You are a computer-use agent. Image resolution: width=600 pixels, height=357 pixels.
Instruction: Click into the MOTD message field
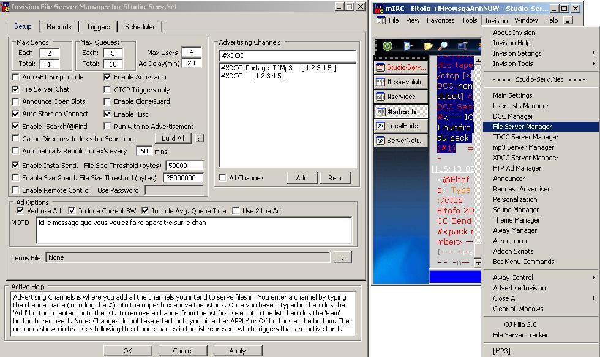tap(194, 230)
